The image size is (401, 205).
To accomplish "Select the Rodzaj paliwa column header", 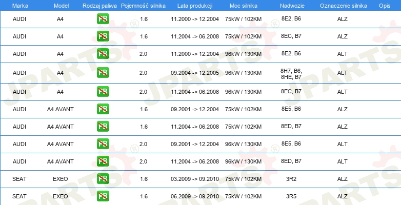I will tap(100, 6).
